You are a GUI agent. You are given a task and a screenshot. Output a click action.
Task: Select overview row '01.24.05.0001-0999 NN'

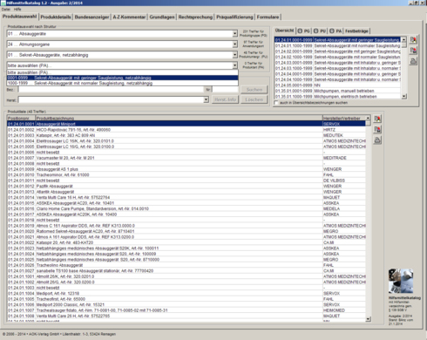(x=337, y=85)
